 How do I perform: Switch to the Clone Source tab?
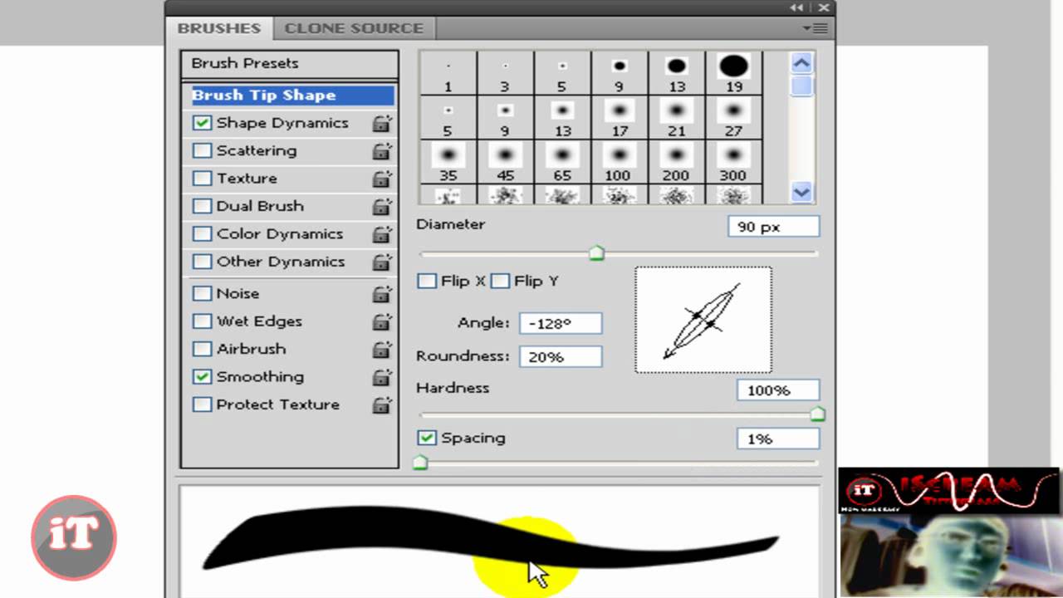tap(354, 28)
